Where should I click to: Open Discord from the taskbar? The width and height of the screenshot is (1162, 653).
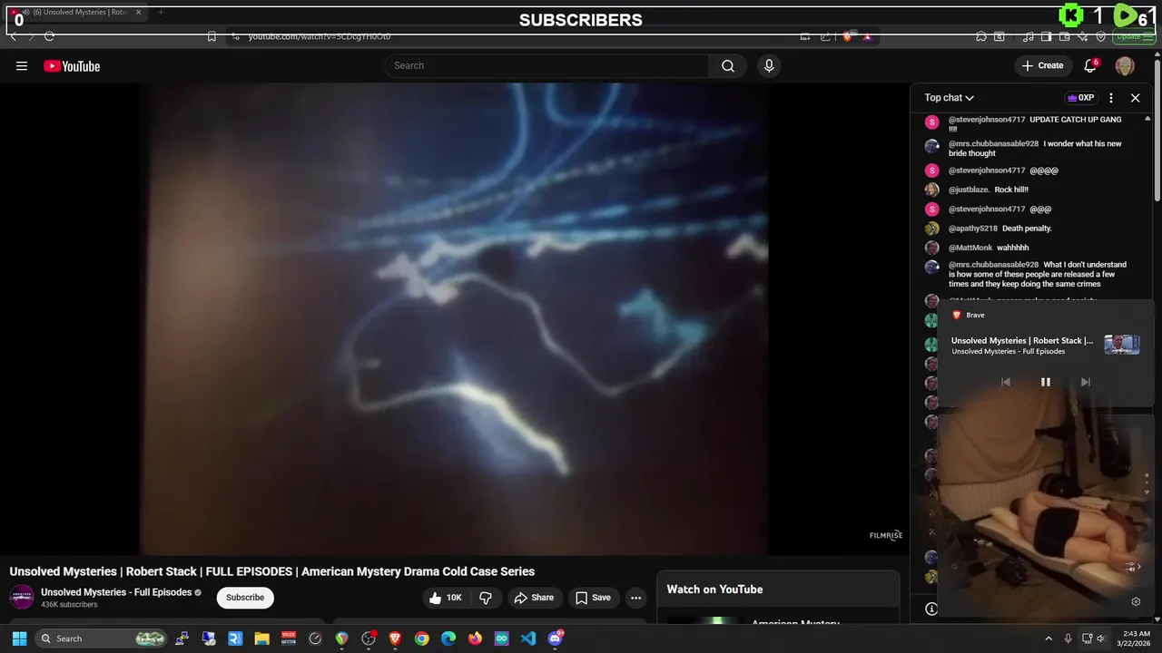[556, 638]
